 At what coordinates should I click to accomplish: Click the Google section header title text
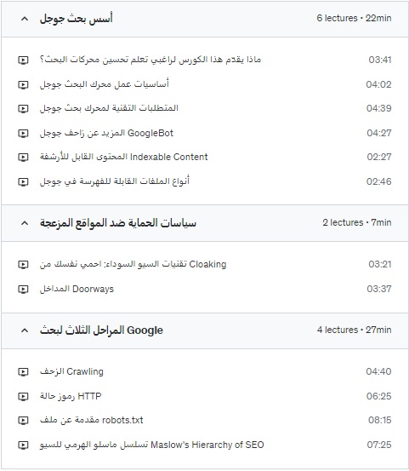tap(101, 330)
